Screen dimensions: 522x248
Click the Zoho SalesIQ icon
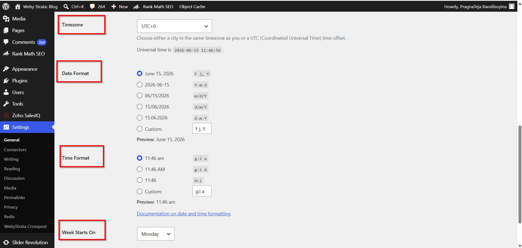click(x=6, y=116)
